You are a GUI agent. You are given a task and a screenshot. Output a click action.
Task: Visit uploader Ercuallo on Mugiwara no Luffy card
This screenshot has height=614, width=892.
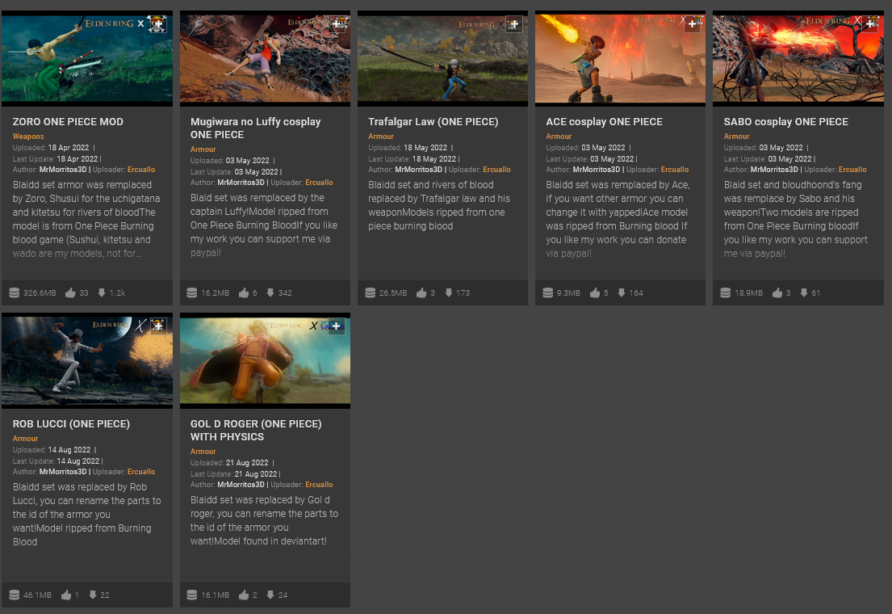(x=319, y=183)
